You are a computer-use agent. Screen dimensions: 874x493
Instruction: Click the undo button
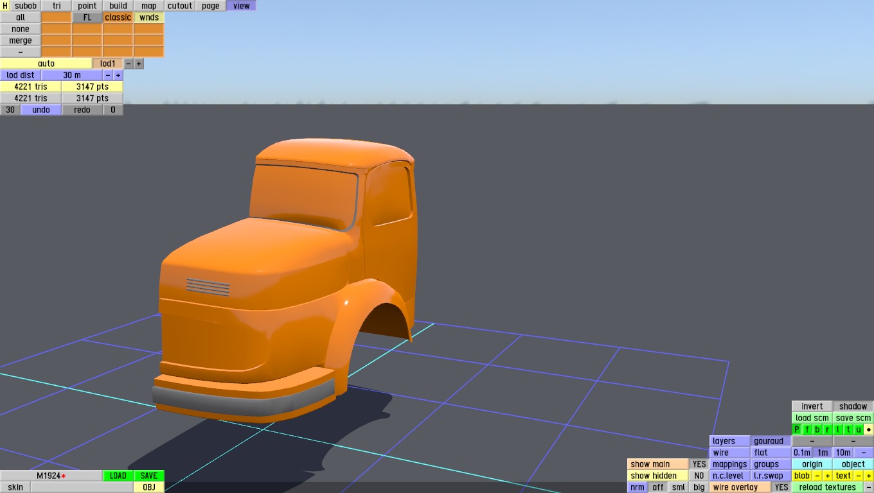tap(41, 110)
